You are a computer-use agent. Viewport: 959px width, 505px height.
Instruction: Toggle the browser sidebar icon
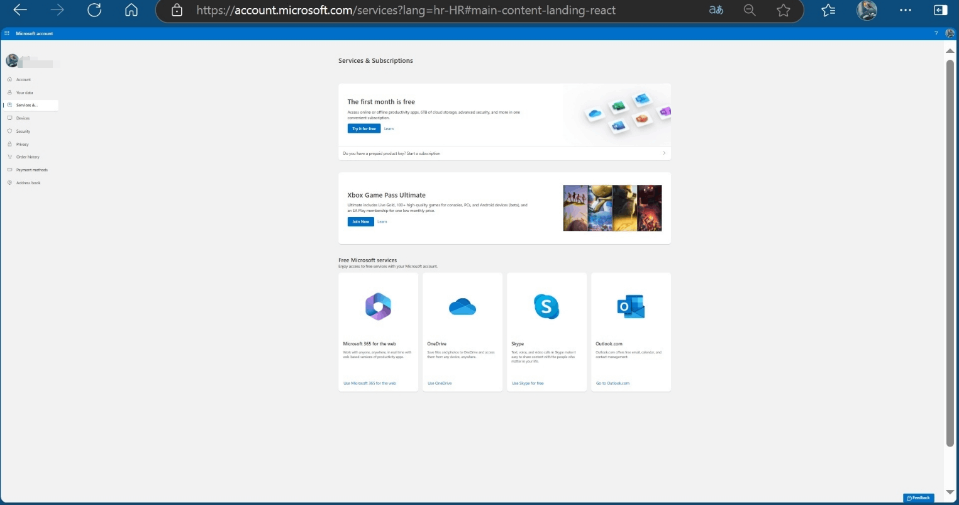pyautogui.click(x=941, y=10)
